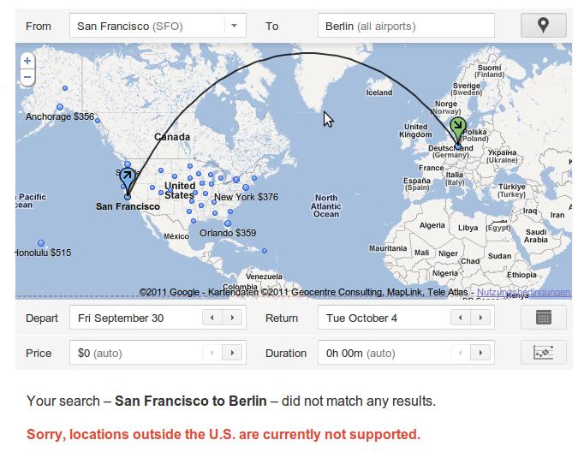This screenshot has width=584, height=452.
Task: Toggle the map pin view button
Action: point(544,26)
